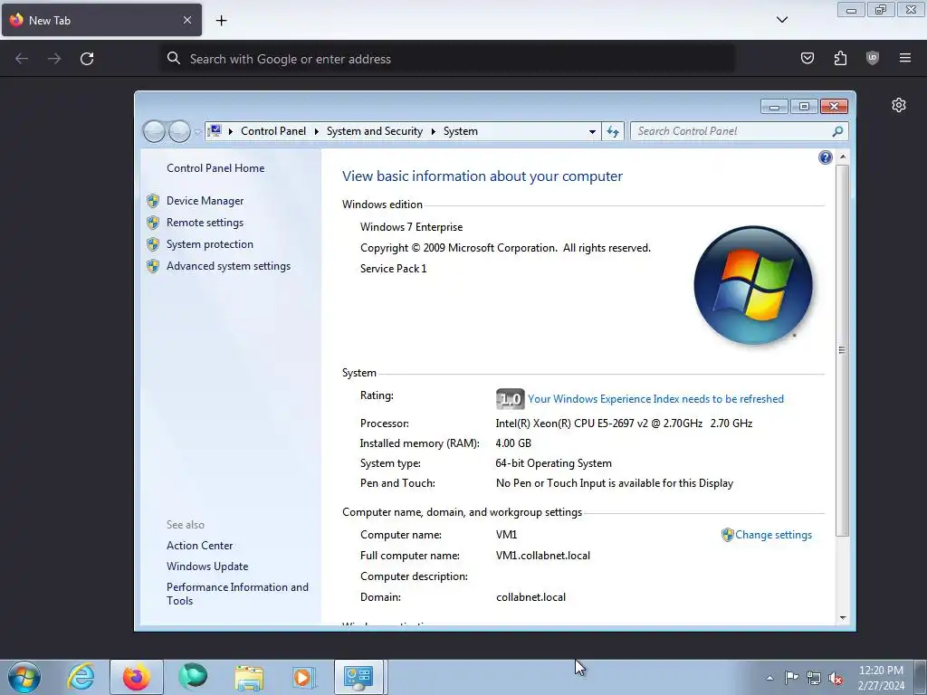Image resolution: width=927 pixels, height=695 pixels.
Task: Open the clock showing 12:20 PM
Action: click(881, 678)
